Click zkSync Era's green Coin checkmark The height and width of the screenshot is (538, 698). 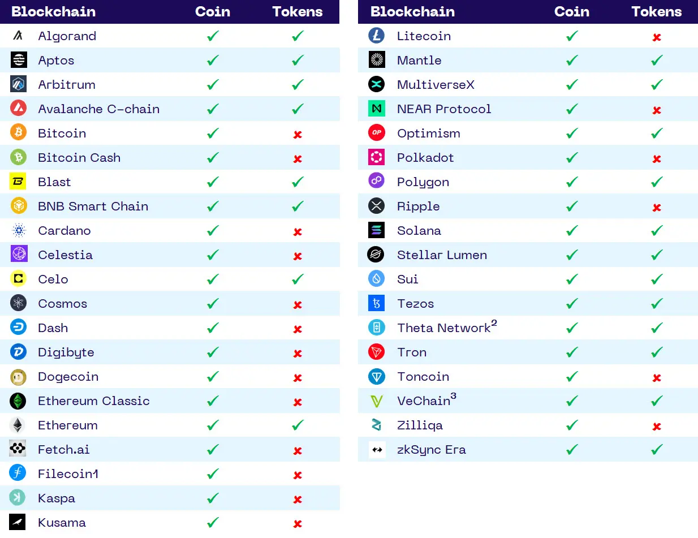tap(572, 449)
